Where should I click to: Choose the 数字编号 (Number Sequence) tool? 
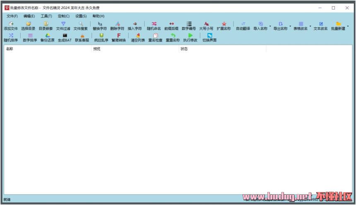coord(189,26)
